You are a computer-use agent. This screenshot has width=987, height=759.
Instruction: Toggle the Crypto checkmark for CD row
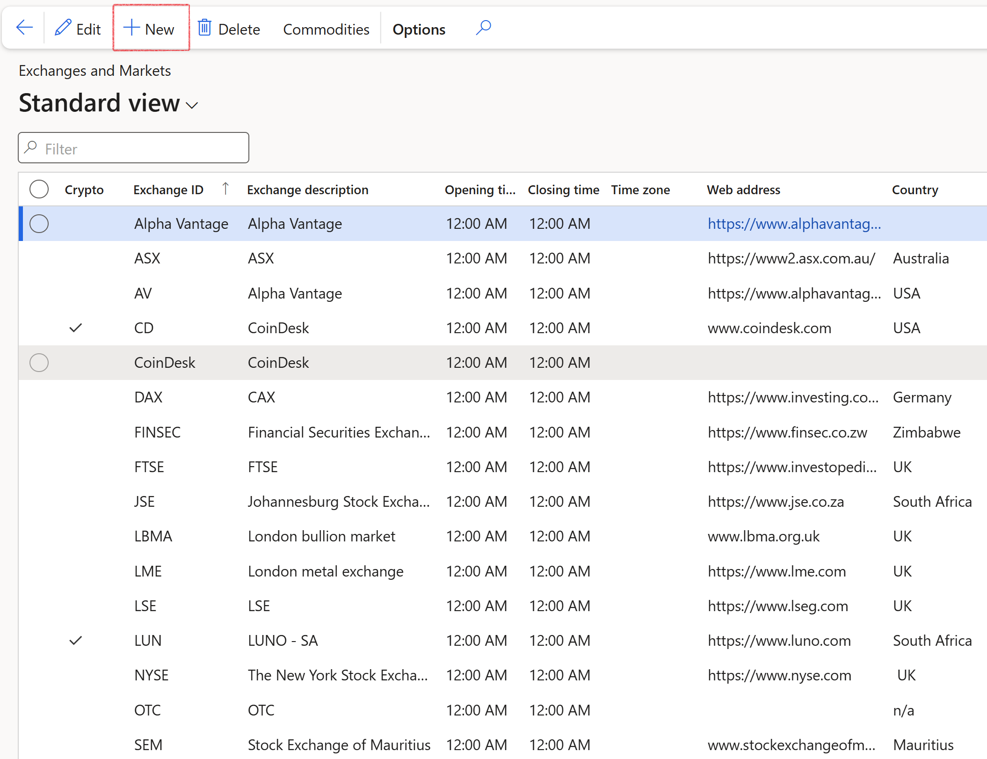(x=76, y=328)
